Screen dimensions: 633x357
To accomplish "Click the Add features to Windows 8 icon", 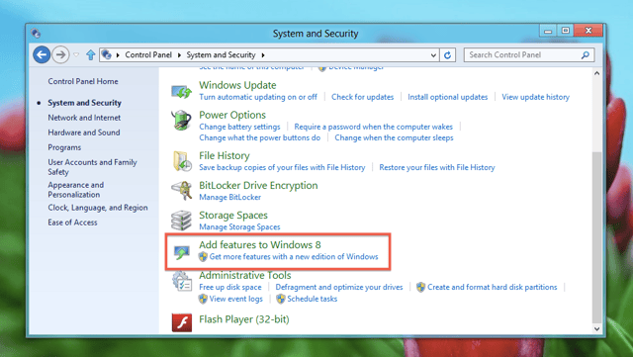I will [182, 252].
